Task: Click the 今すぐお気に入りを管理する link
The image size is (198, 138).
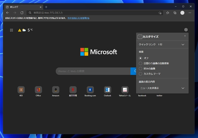Action: click(78, 18)
